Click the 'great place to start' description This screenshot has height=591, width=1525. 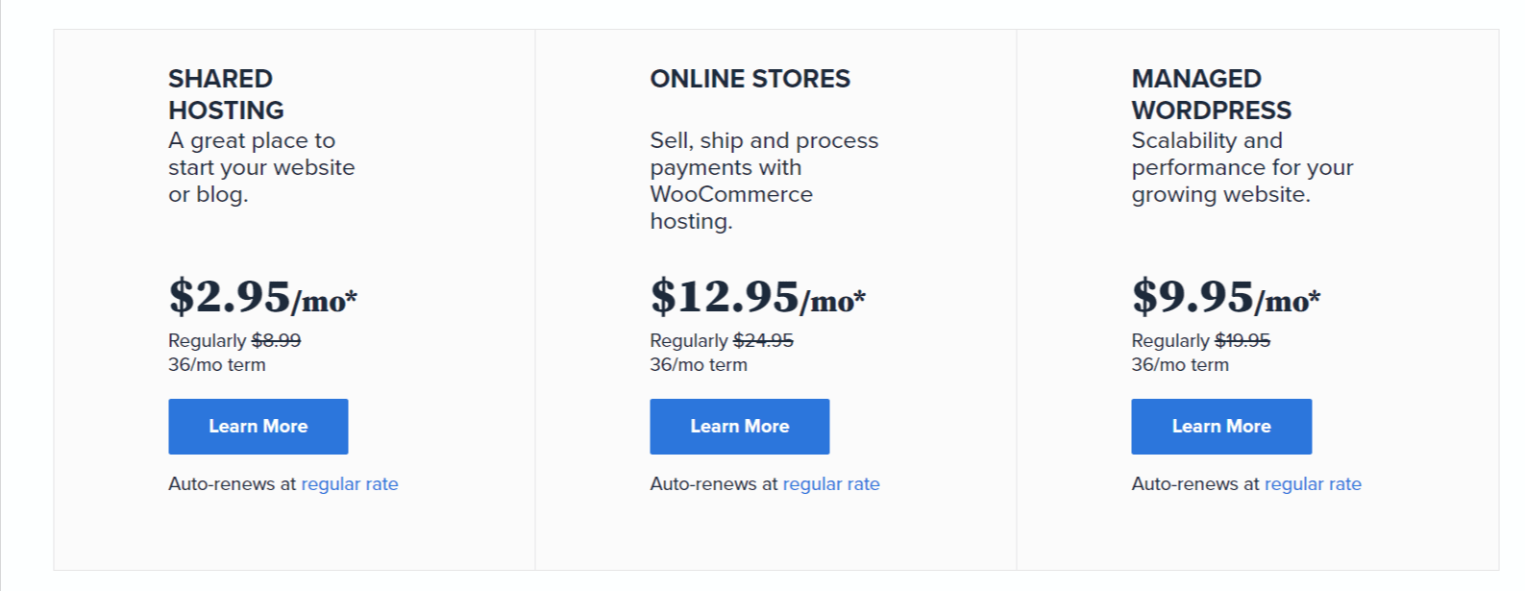261,167
